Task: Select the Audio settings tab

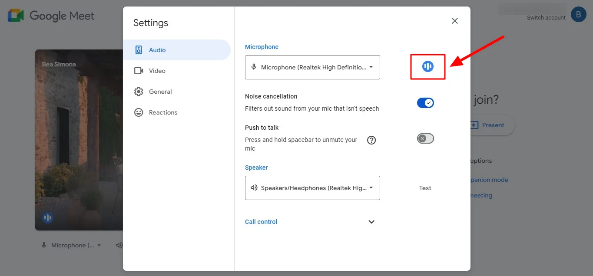Action: coord(177,50)
